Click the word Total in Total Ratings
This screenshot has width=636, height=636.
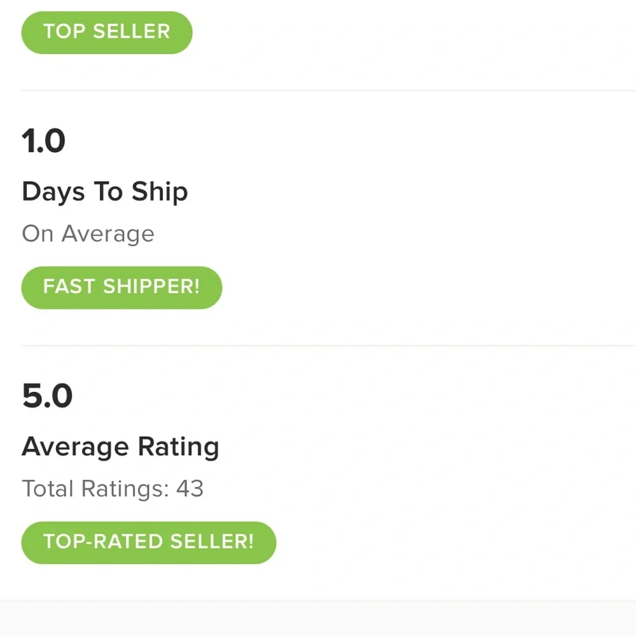pyautogui.click(x=48, y=488)
